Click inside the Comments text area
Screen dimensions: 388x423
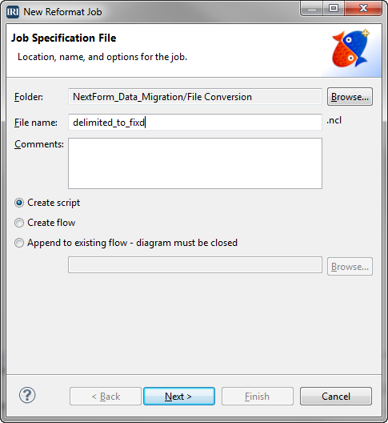tap(195, 163)
